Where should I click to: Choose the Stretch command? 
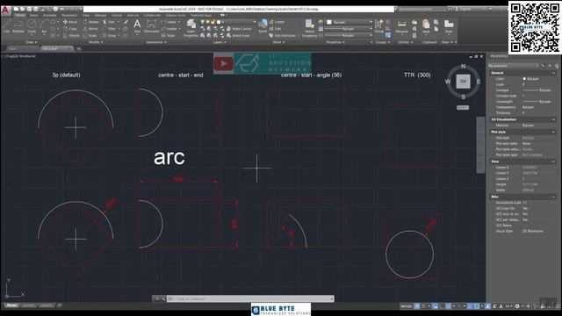click(71, 35)
